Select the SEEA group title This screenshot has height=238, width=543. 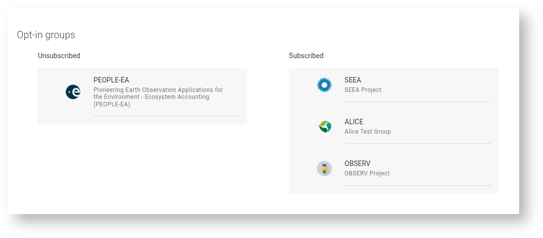(353, 80)
